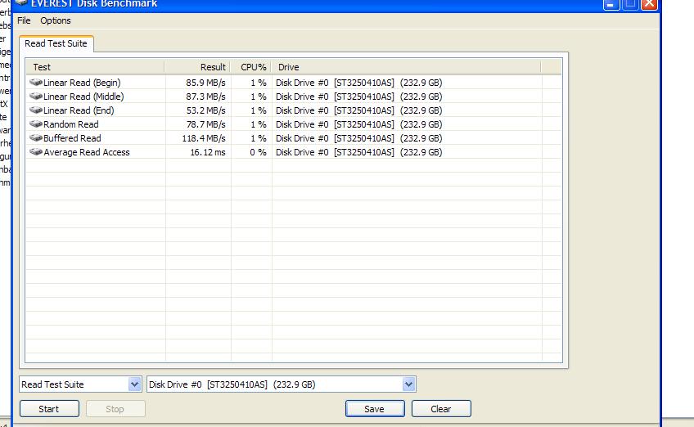
Task: Click the EVEREST title bar app icon
Action: click(21, 3)
